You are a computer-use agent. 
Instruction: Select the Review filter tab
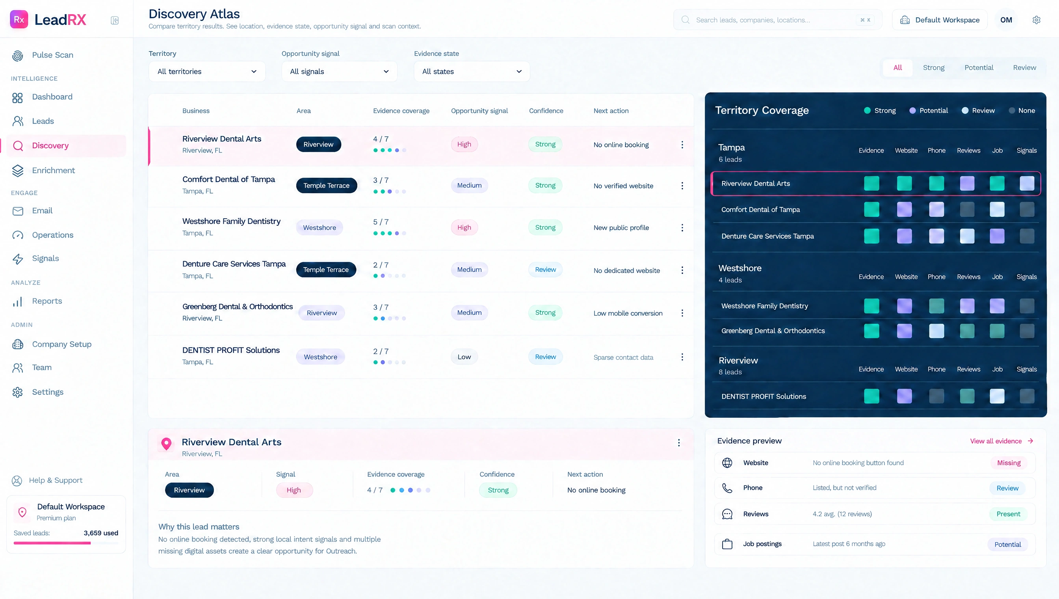[x=1024, y=68]
